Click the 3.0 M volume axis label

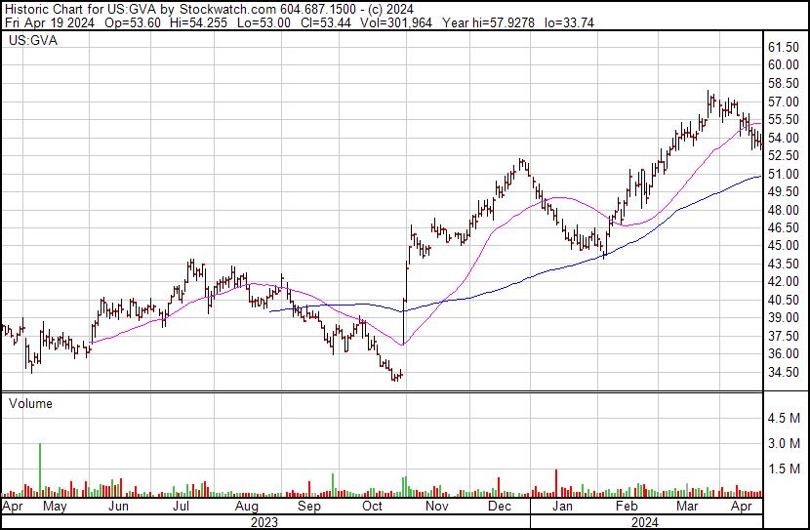point(787,444)
